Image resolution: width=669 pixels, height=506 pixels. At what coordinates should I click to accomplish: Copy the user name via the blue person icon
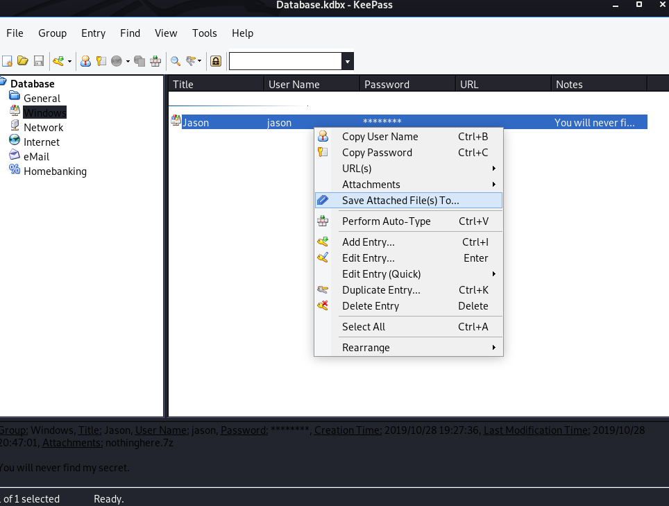click(85, 60)
